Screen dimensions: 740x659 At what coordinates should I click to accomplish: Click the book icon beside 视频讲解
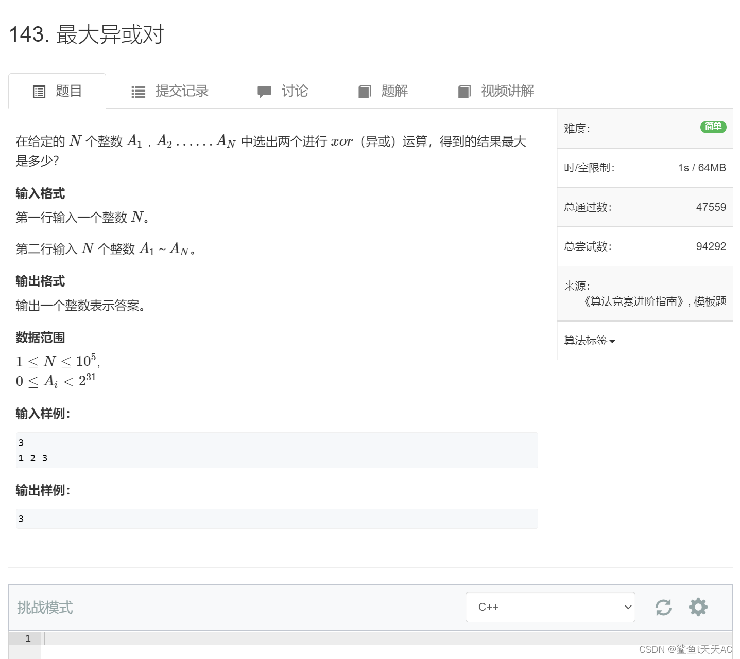[x=464, y=91]
